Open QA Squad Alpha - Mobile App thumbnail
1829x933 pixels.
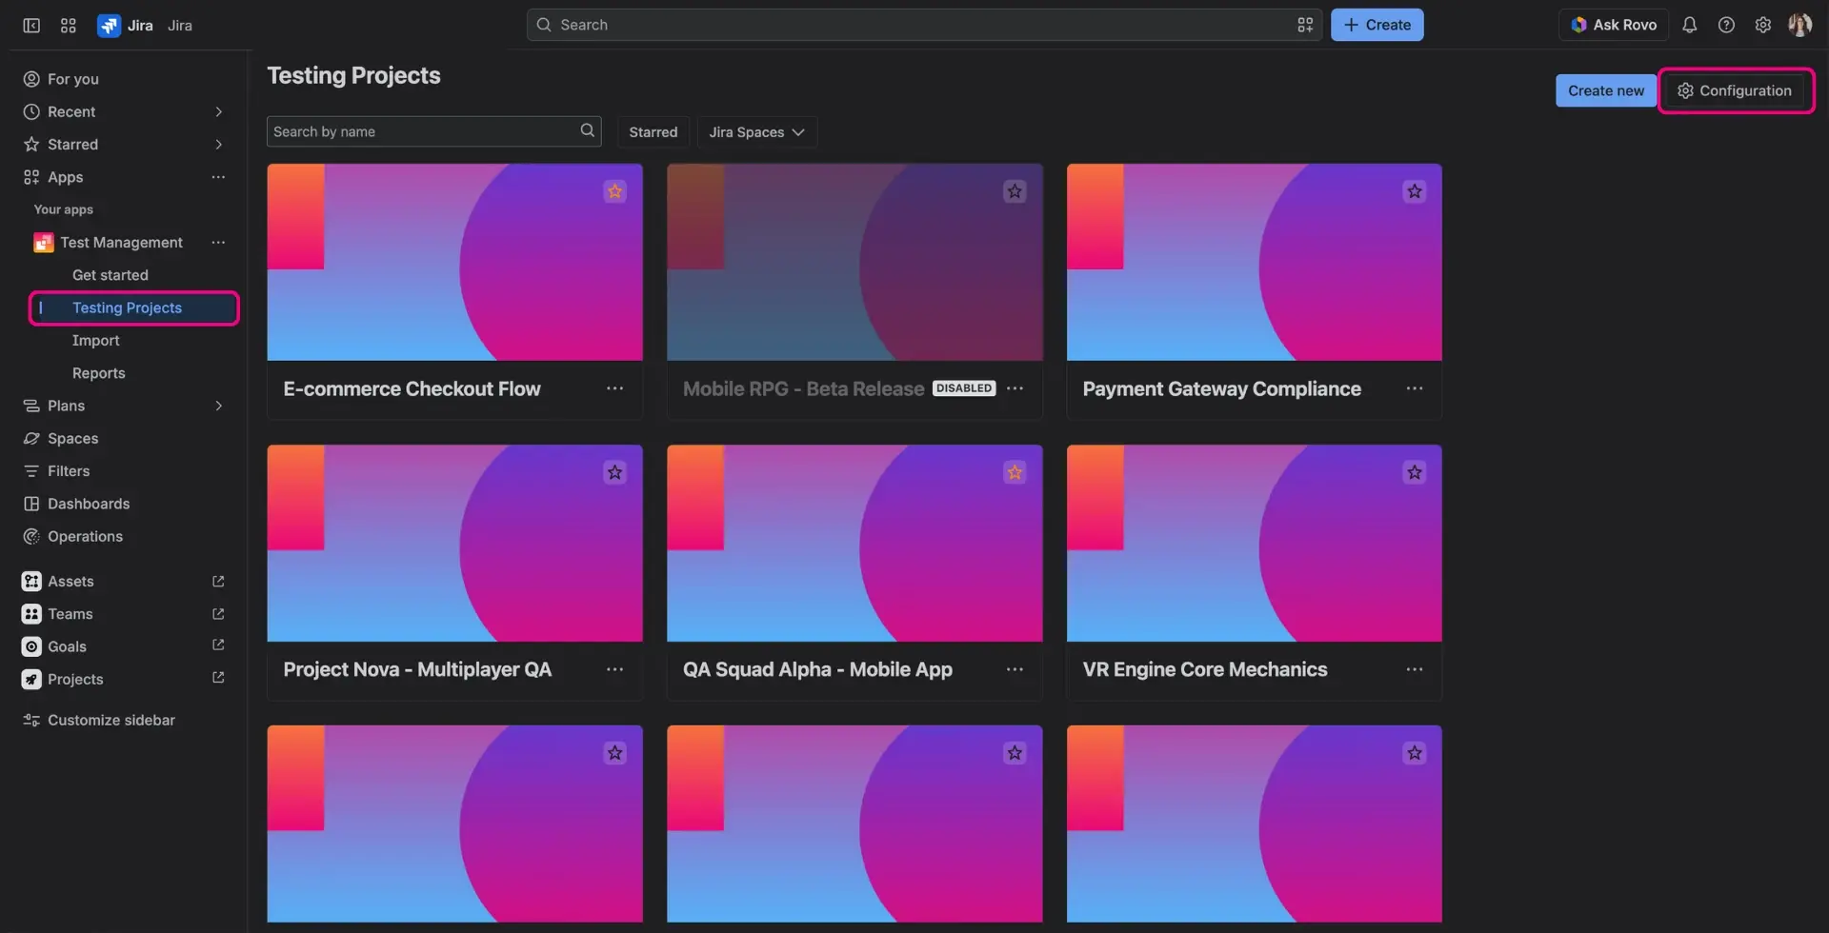click(x=854, y=544)
